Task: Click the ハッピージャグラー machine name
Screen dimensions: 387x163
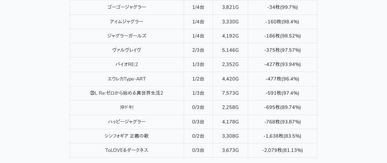Action: 127,122
